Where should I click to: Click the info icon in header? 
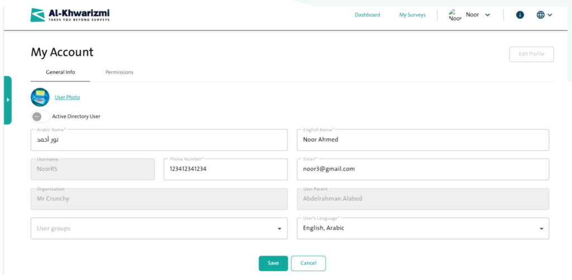click(x=519, y=15)
